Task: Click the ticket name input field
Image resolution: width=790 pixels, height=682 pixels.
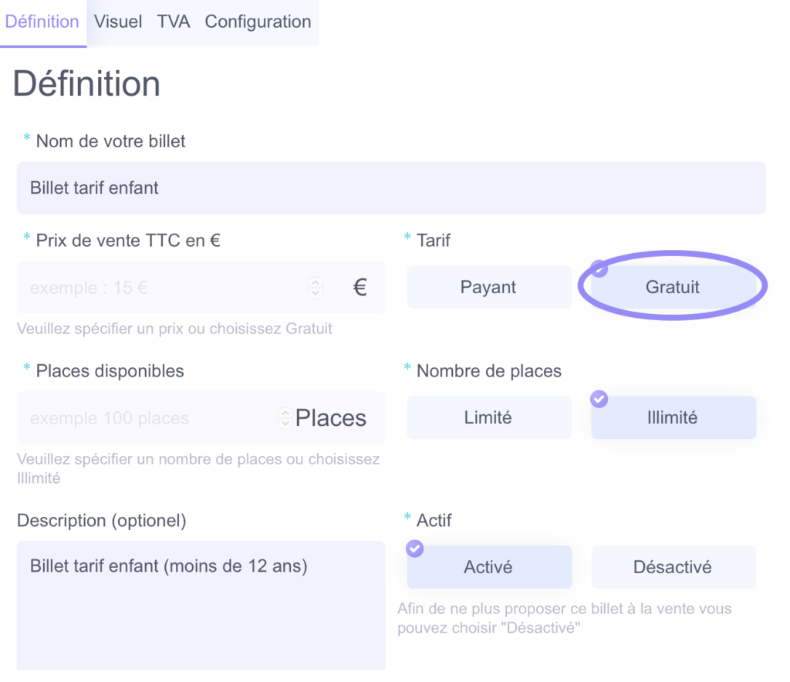Action: click(391, 188)
